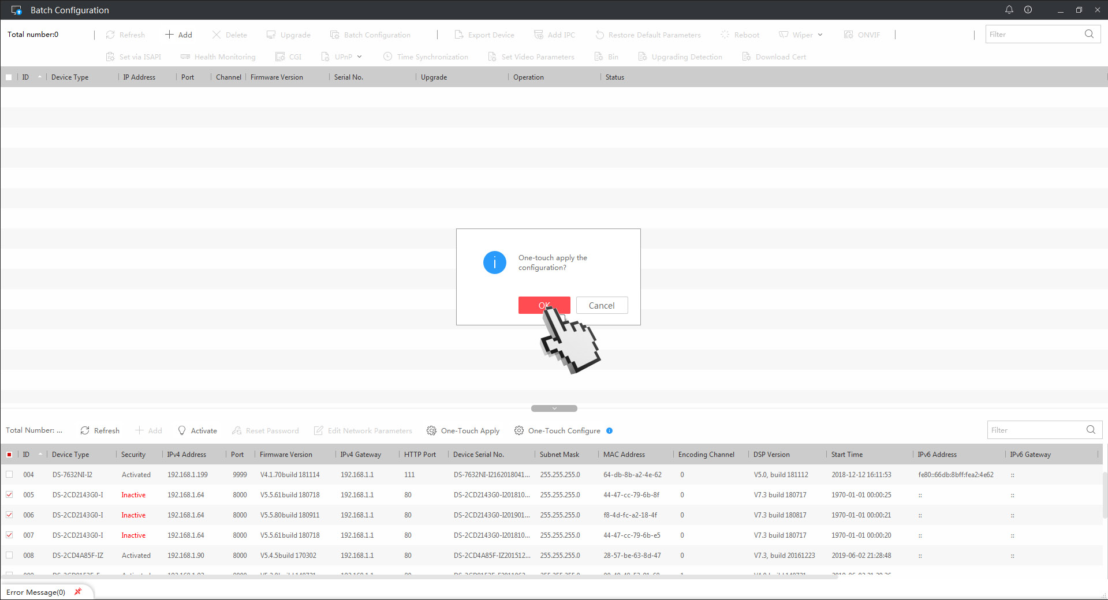Sort lower table by Start Time
This screenshot has height=600, width=1108.
pyautogui.click(x=847, y=455)
